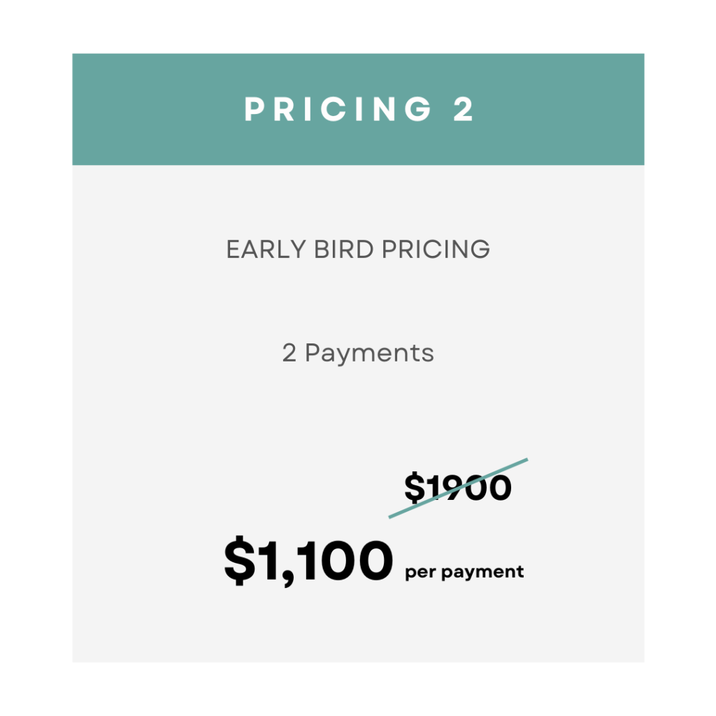The width and height of the screenshot is (716, 716).
Task: Click the "per payment" label
Action: [x=464, y=572]
